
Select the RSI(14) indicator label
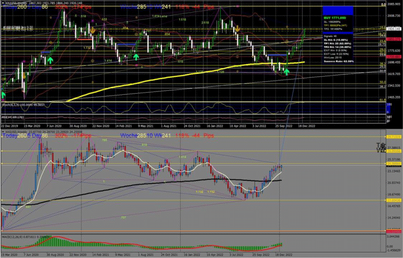tap(15, 118)
